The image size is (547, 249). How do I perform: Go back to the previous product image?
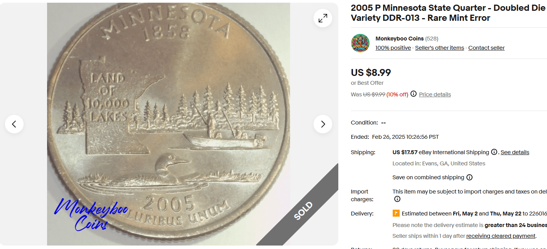(14, 124)
